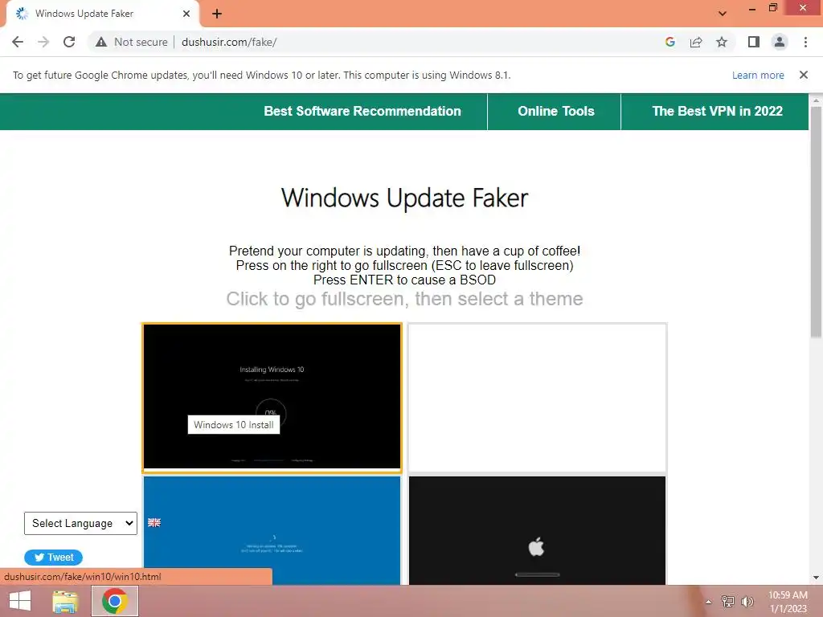
Task: Open Chrome's three-dot menu
Action: click(x=805, y=42)
